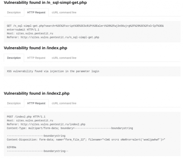This screenshot has height=159, width=183.
Task: View cURL command line tab for /index2.php
Action: click(x=64, y=103)
